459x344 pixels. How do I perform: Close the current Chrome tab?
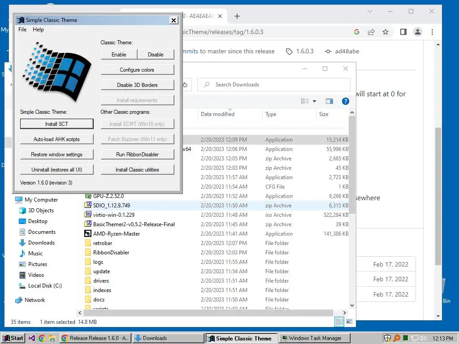tap(220, 16)
